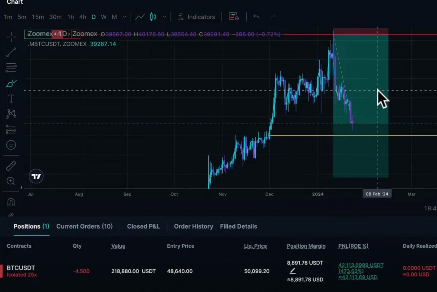Open the Indicators menu
The width and height of the screenshot is (437, 292).
(196, 17)
